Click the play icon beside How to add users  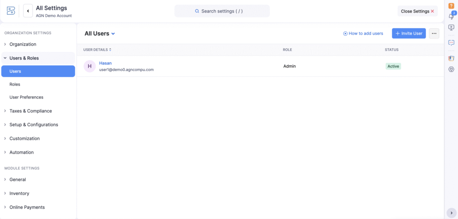click(x=345, y=34)
